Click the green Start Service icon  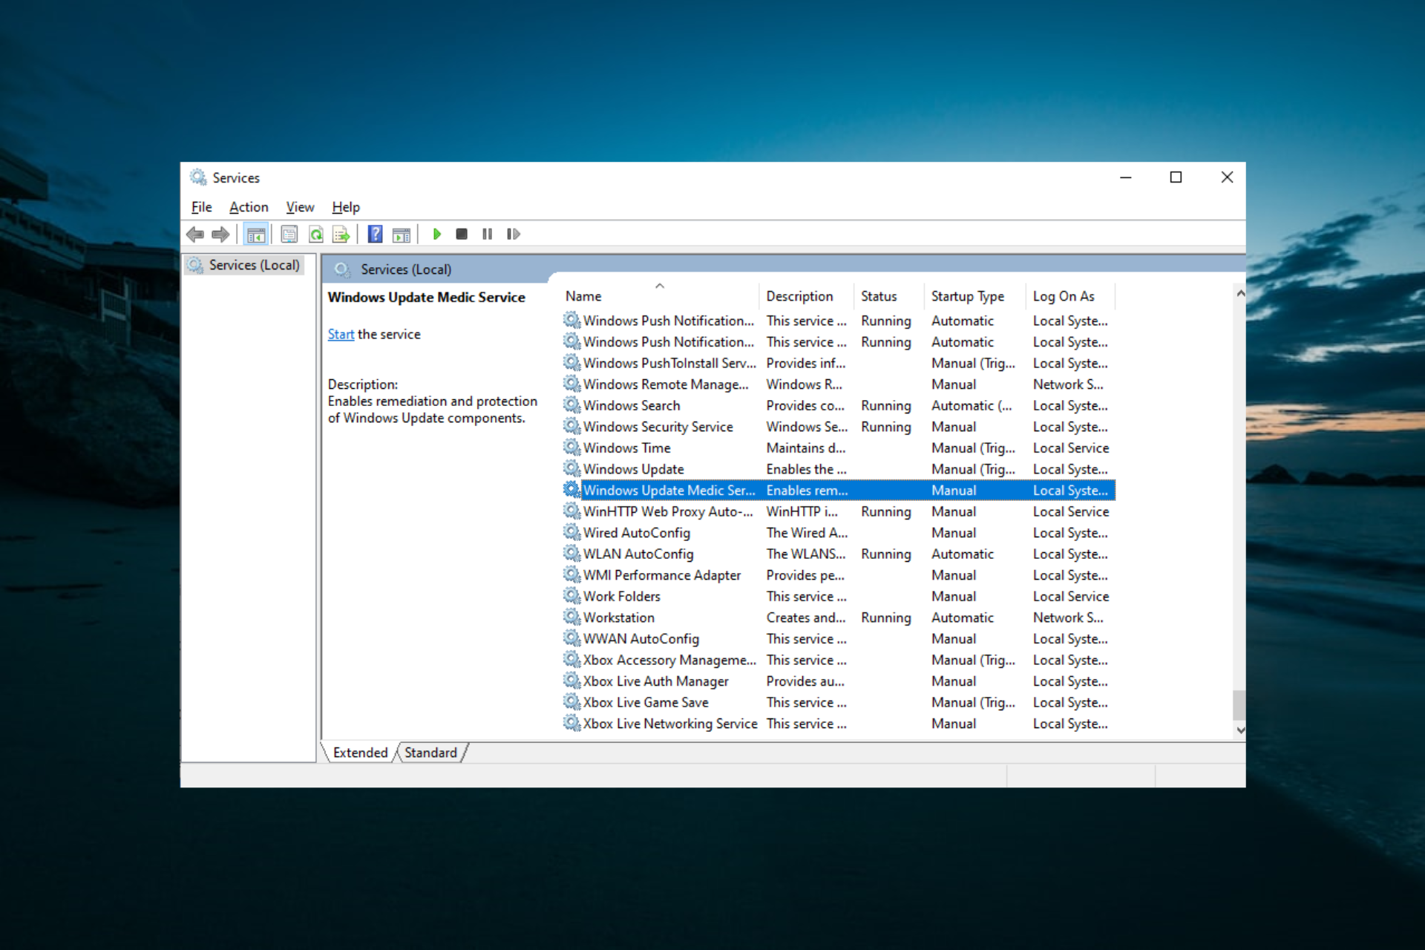[436, 235]
